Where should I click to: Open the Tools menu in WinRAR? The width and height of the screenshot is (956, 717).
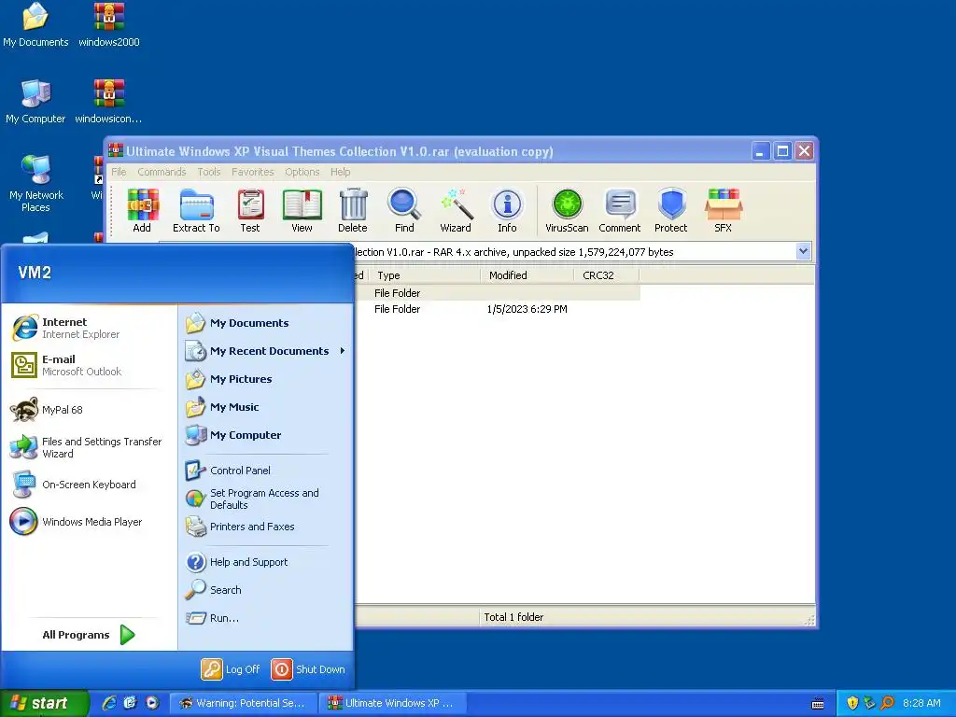(209, 172)
